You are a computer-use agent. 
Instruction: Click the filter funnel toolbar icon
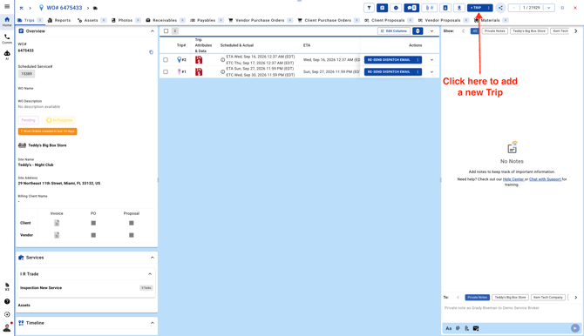(369, 8)
